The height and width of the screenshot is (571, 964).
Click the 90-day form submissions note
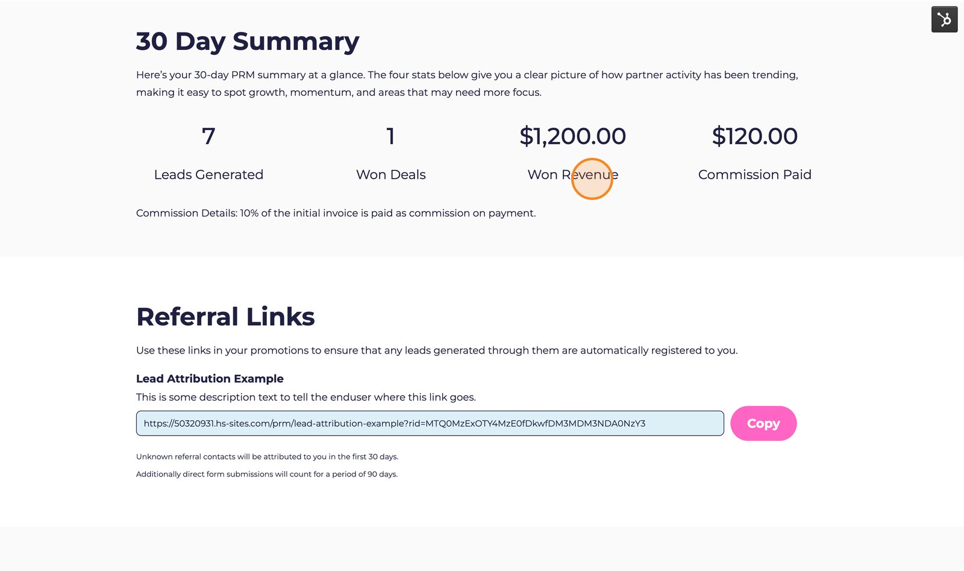tap(267, 474)
